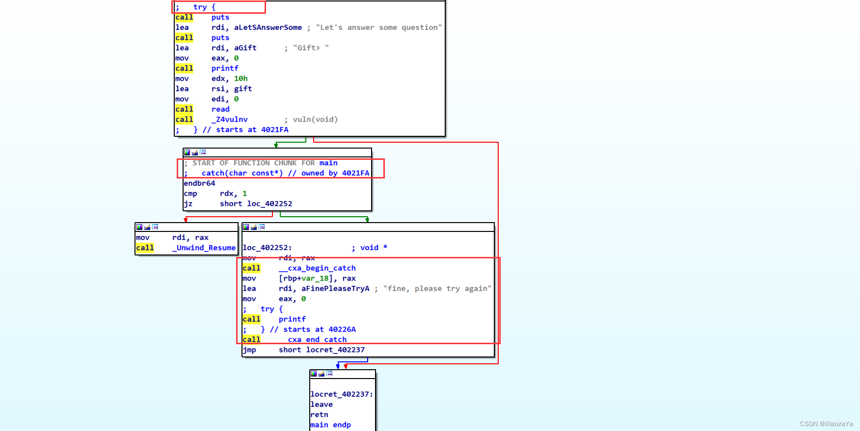Click the vuln(void) comment
Image resolution: width=860 pixels, height=431 pixels.
(315, 120)
